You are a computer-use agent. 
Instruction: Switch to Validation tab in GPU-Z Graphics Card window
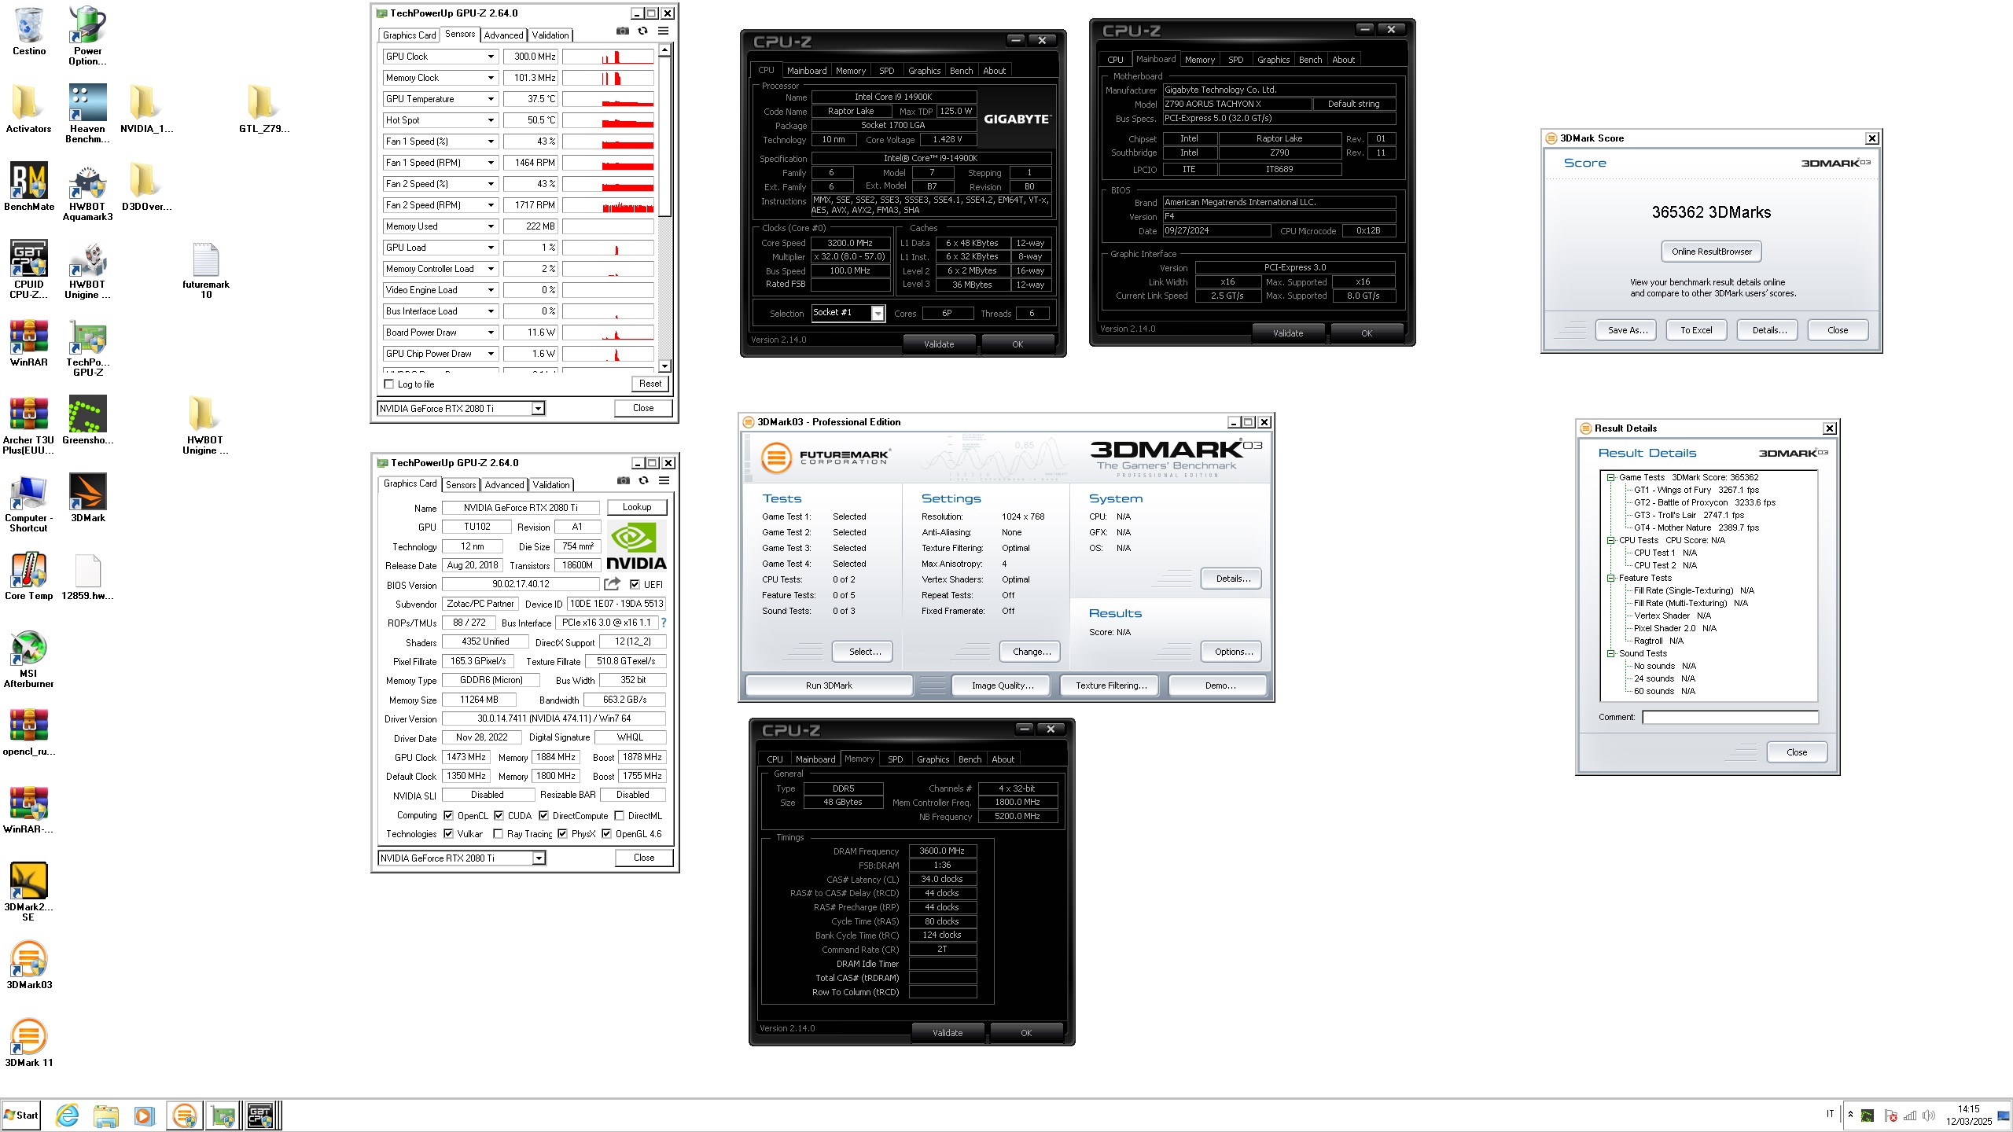click(x=551, y=485)
